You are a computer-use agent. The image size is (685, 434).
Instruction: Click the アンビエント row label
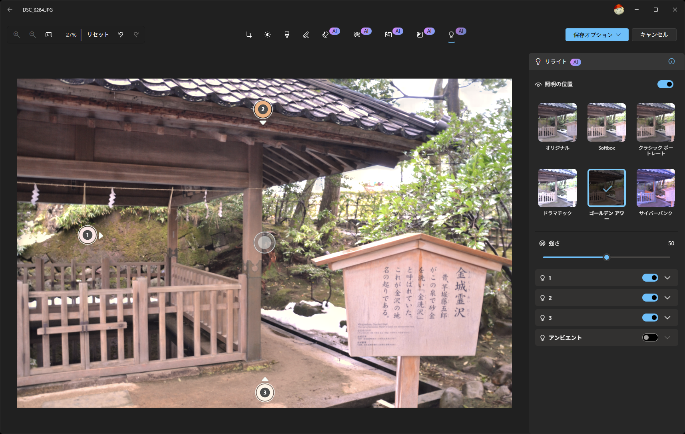[565, 338]
